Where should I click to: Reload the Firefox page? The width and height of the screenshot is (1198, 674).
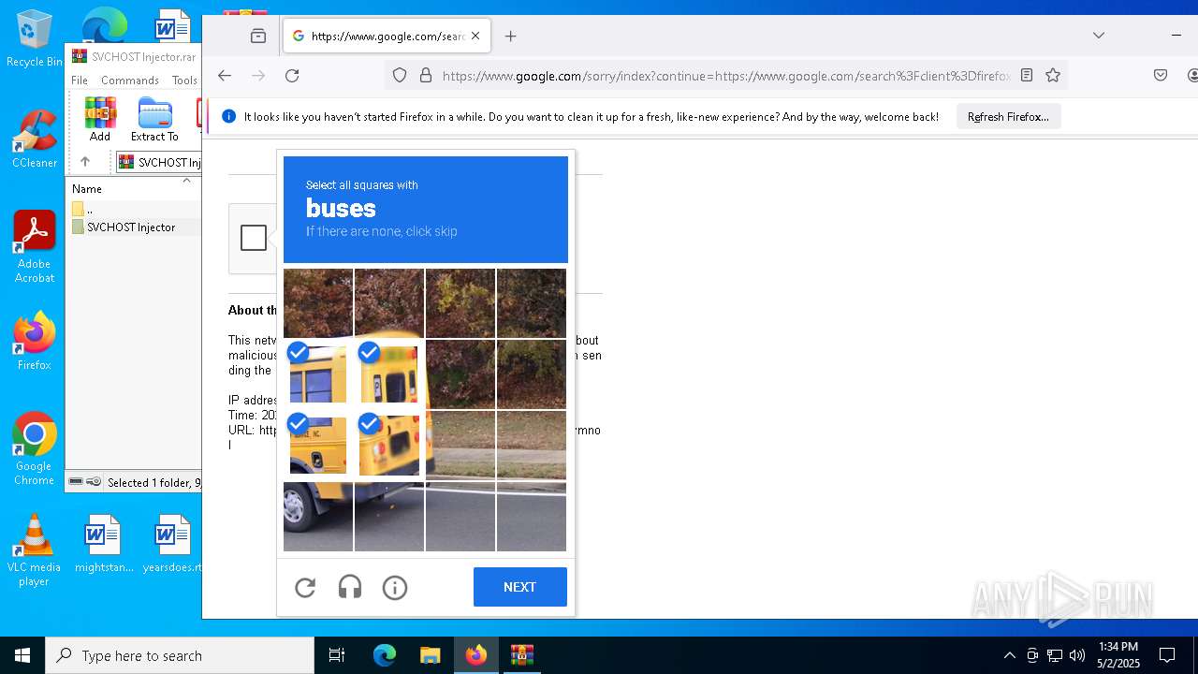(x=292, y=76)
